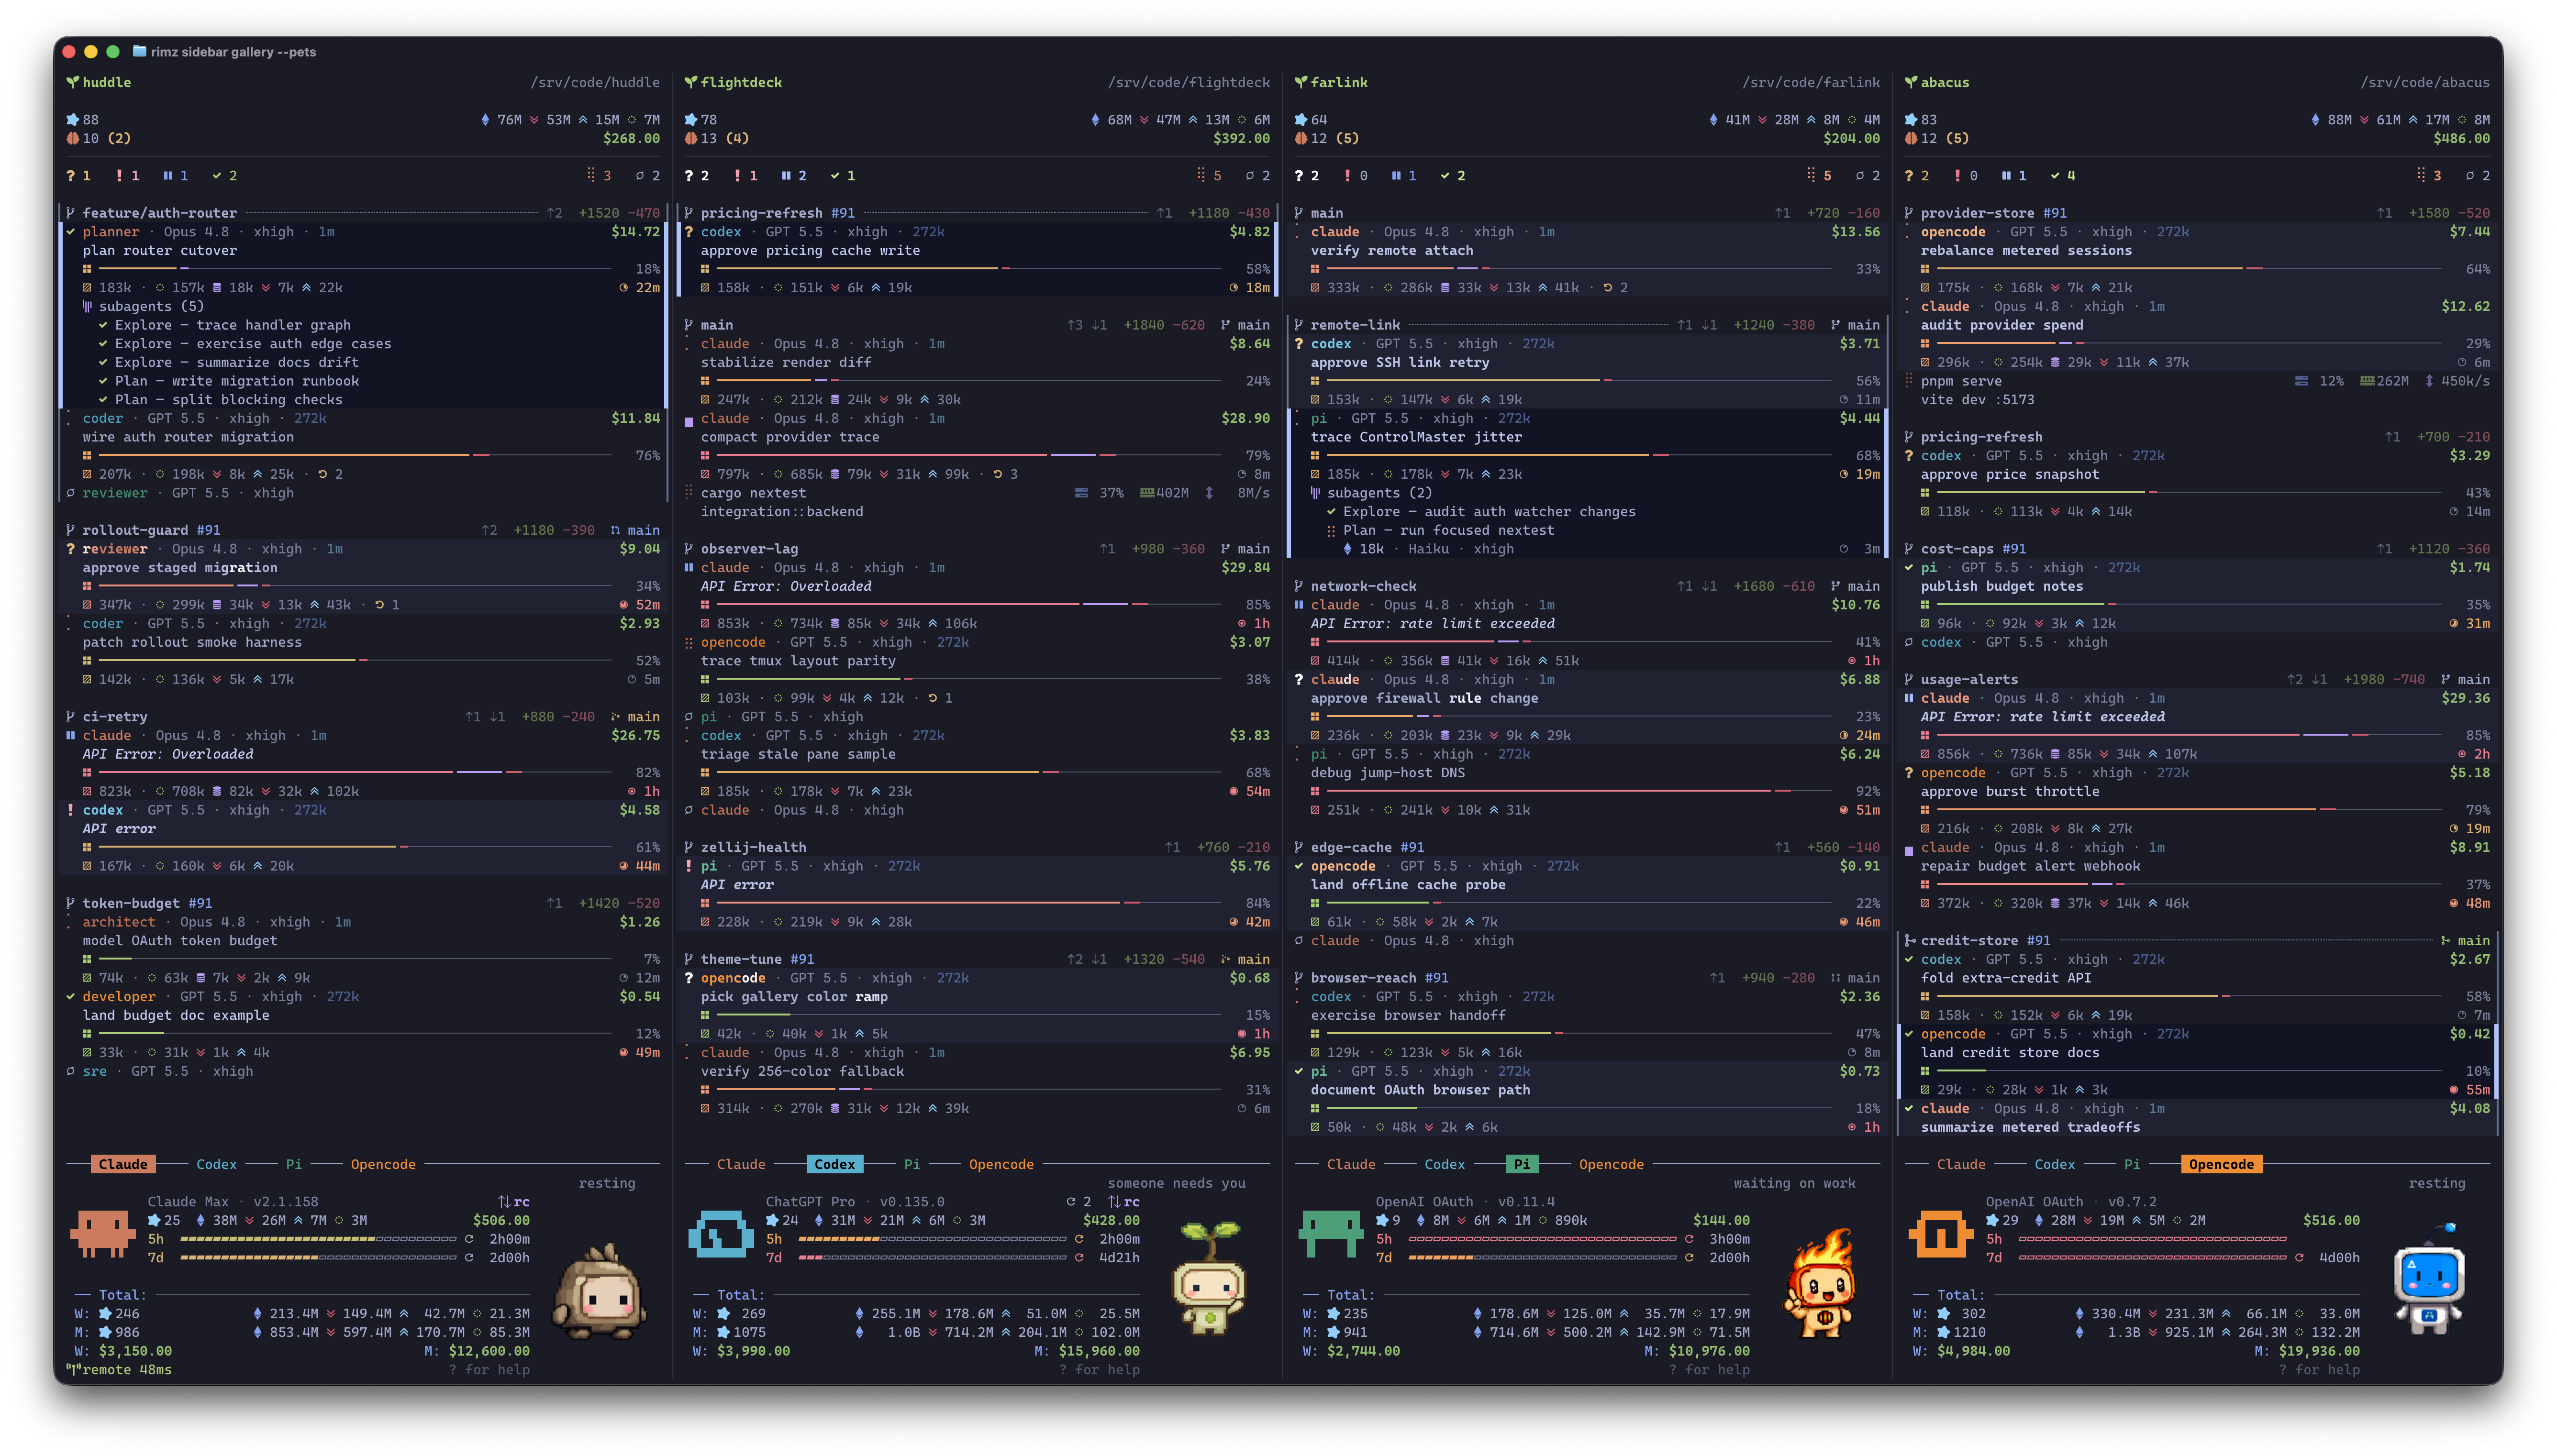
Task: Toggle the 'Plan – split blocking checks' checkmark
Action: point(104,400)
